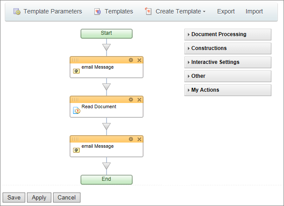Viewport: 284px width, 206px height.
Task: Delete the Read Document block
Action: coord(139,100)
